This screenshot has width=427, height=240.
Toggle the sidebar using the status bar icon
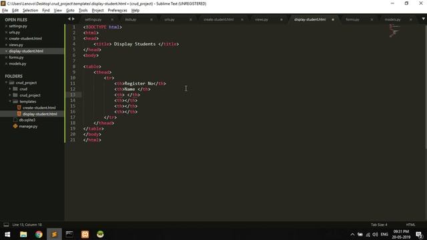click(6, 225)
